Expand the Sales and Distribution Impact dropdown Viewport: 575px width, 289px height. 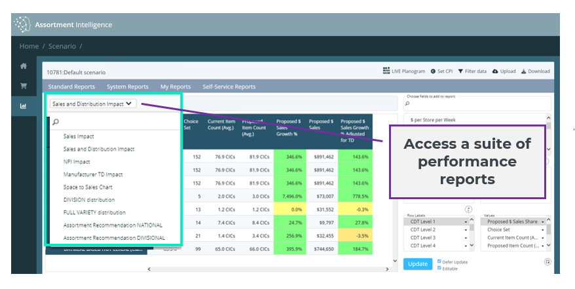click(x=93, y=104)
